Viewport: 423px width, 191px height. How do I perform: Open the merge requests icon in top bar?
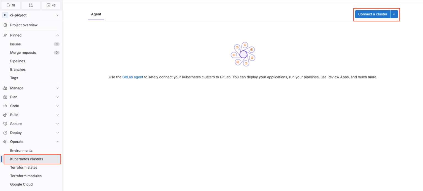point(31,5)
